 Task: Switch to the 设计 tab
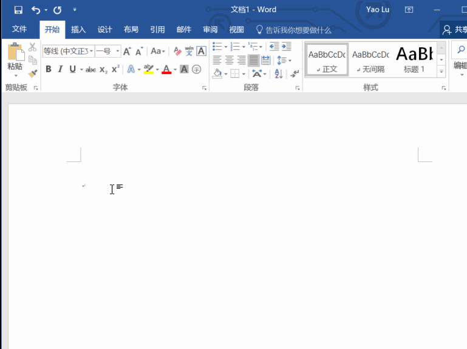105,30
